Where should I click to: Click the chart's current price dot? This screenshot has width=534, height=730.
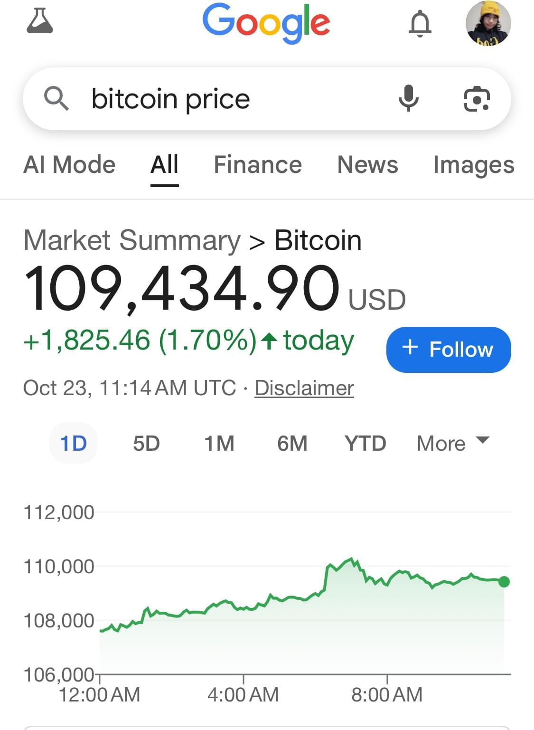(x=504, y=582)
